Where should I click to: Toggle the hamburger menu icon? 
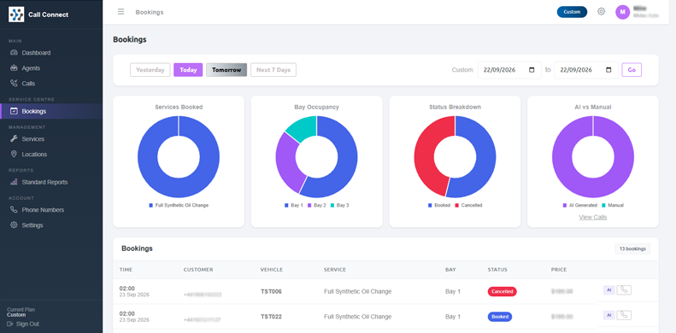click(121, 12)
